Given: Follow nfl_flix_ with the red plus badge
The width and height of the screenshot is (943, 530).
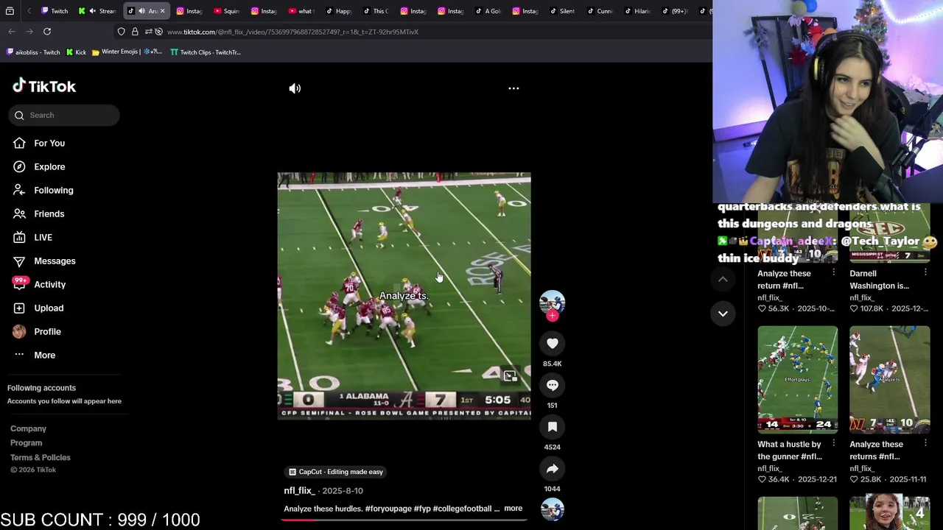Looking at the screenshot, I should pyautogui.click(x=552, y=316).
